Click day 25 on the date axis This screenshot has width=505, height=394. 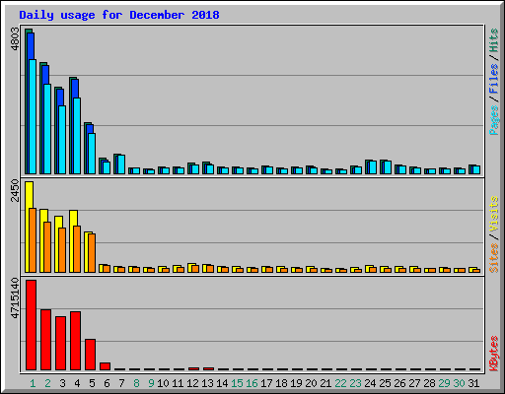pos(385,383)
